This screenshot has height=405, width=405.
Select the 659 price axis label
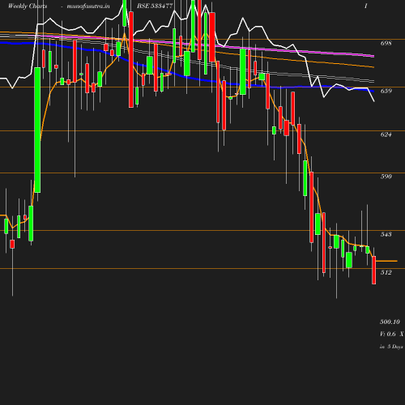pyautogui.click(x=386, y=91)
